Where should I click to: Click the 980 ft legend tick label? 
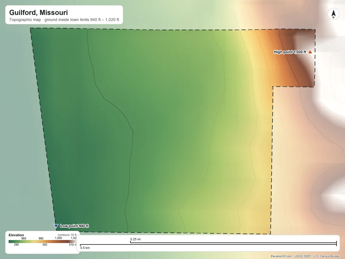(41, 238)
